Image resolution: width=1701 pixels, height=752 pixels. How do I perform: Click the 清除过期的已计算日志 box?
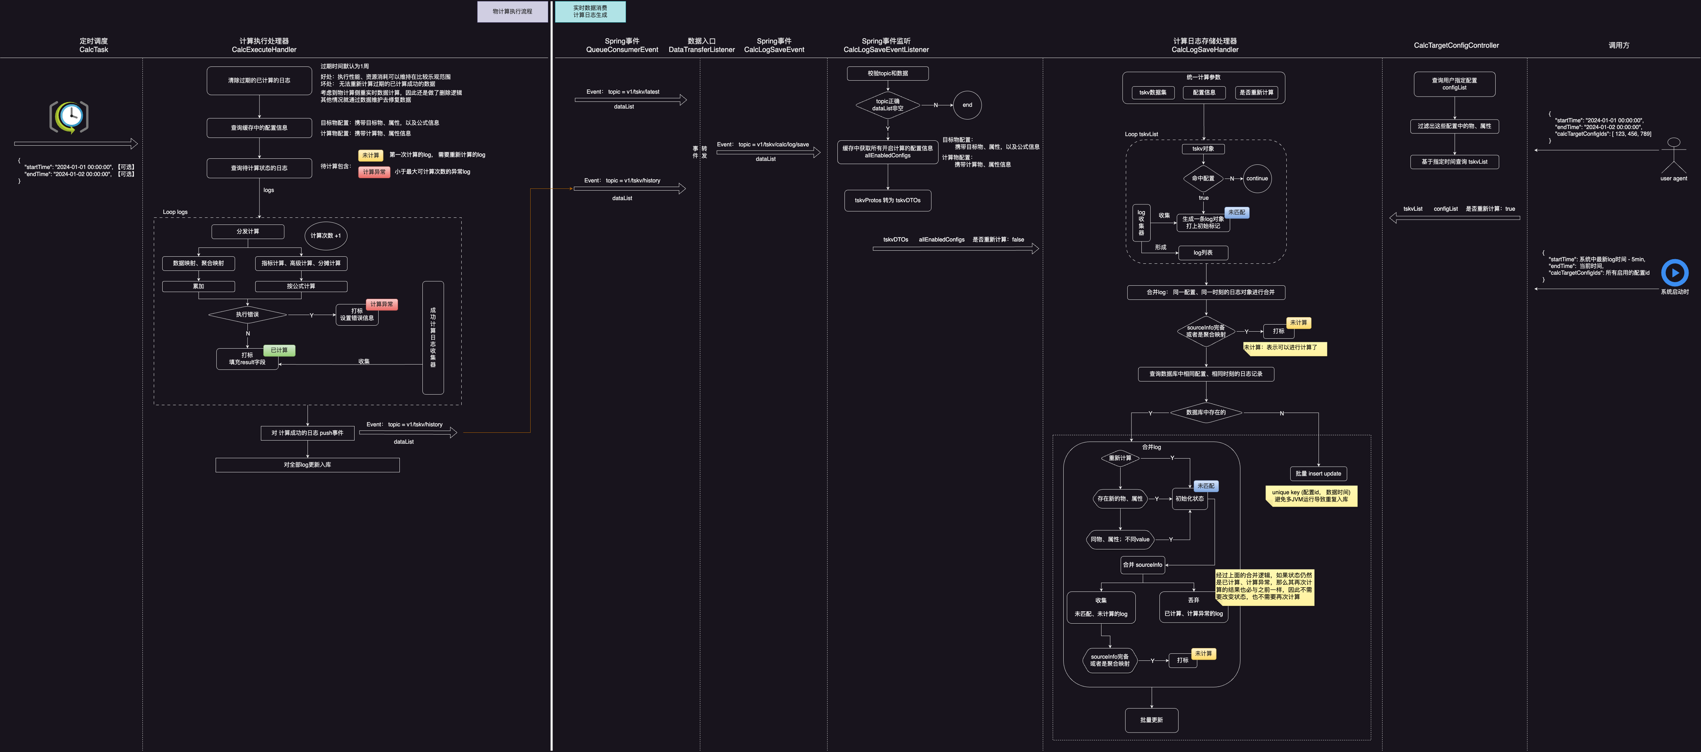tap(259, 81)
